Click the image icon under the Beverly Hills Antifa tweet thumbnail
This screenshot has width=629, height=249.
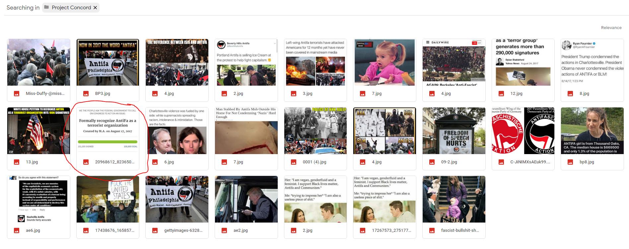point(224,94)
